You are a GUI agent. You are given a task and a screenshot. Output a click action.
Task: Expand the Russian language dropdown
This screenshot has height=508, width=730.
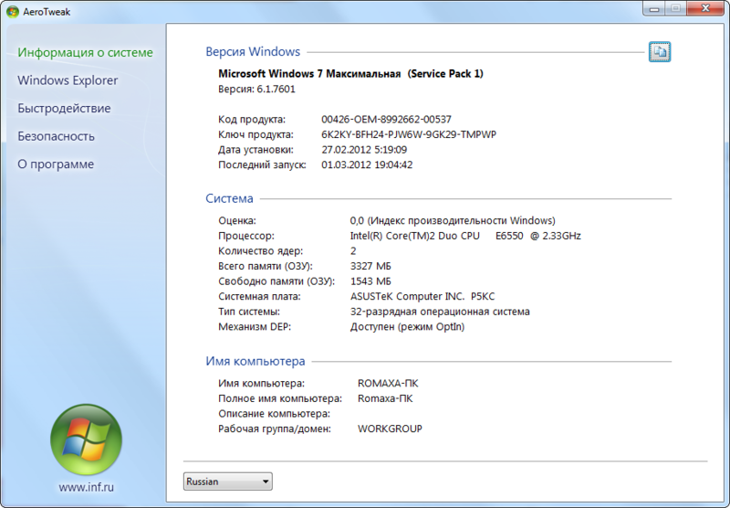coord(227,482)
